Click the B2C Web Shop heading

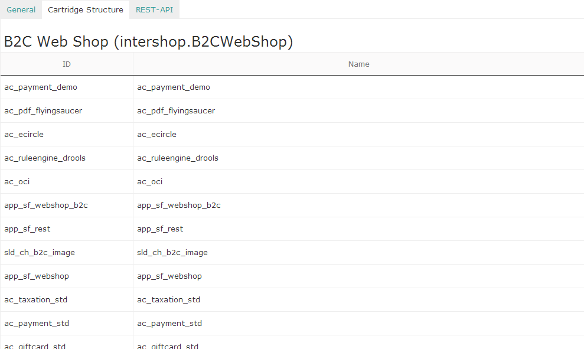pos(148,41)
